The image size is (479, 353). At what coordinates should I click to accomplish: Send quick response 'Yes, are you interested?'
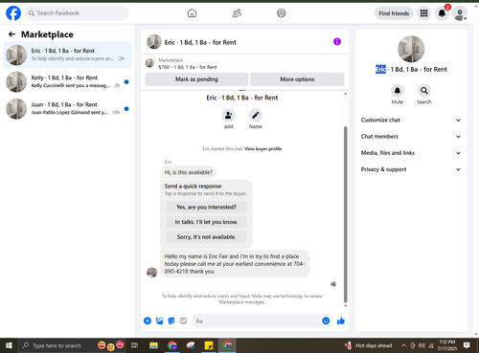coord(206,208)
